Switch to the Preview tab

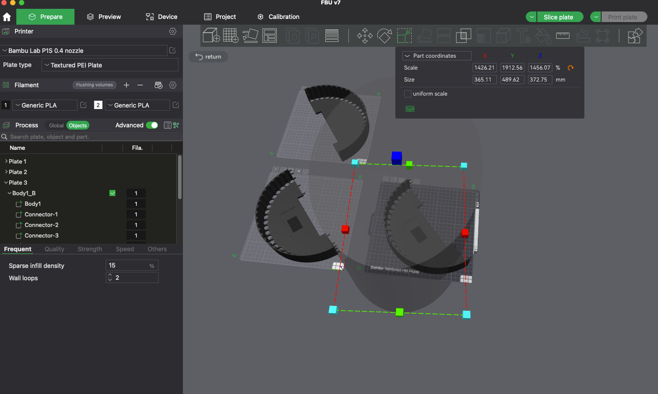(104, 17)
